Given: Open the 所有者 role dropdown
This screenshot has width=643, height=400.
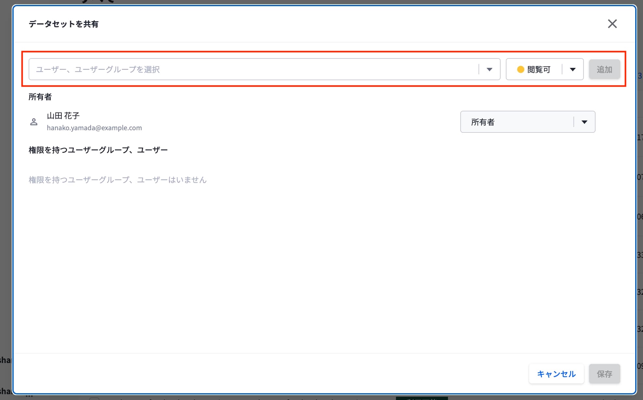Looking at the screenshot, I should 528,122.
